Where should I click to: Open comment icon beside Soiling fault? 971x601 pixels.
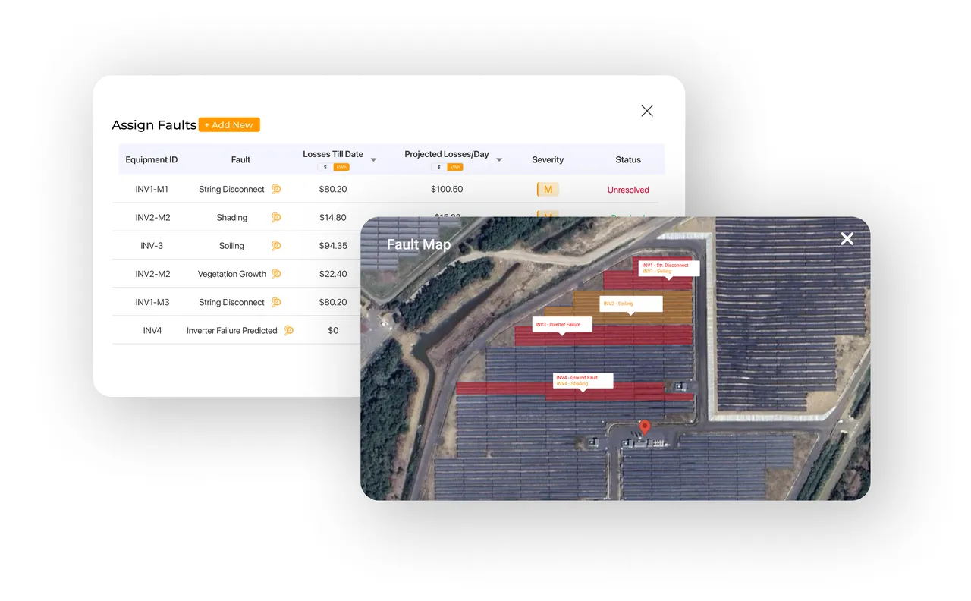276,245
